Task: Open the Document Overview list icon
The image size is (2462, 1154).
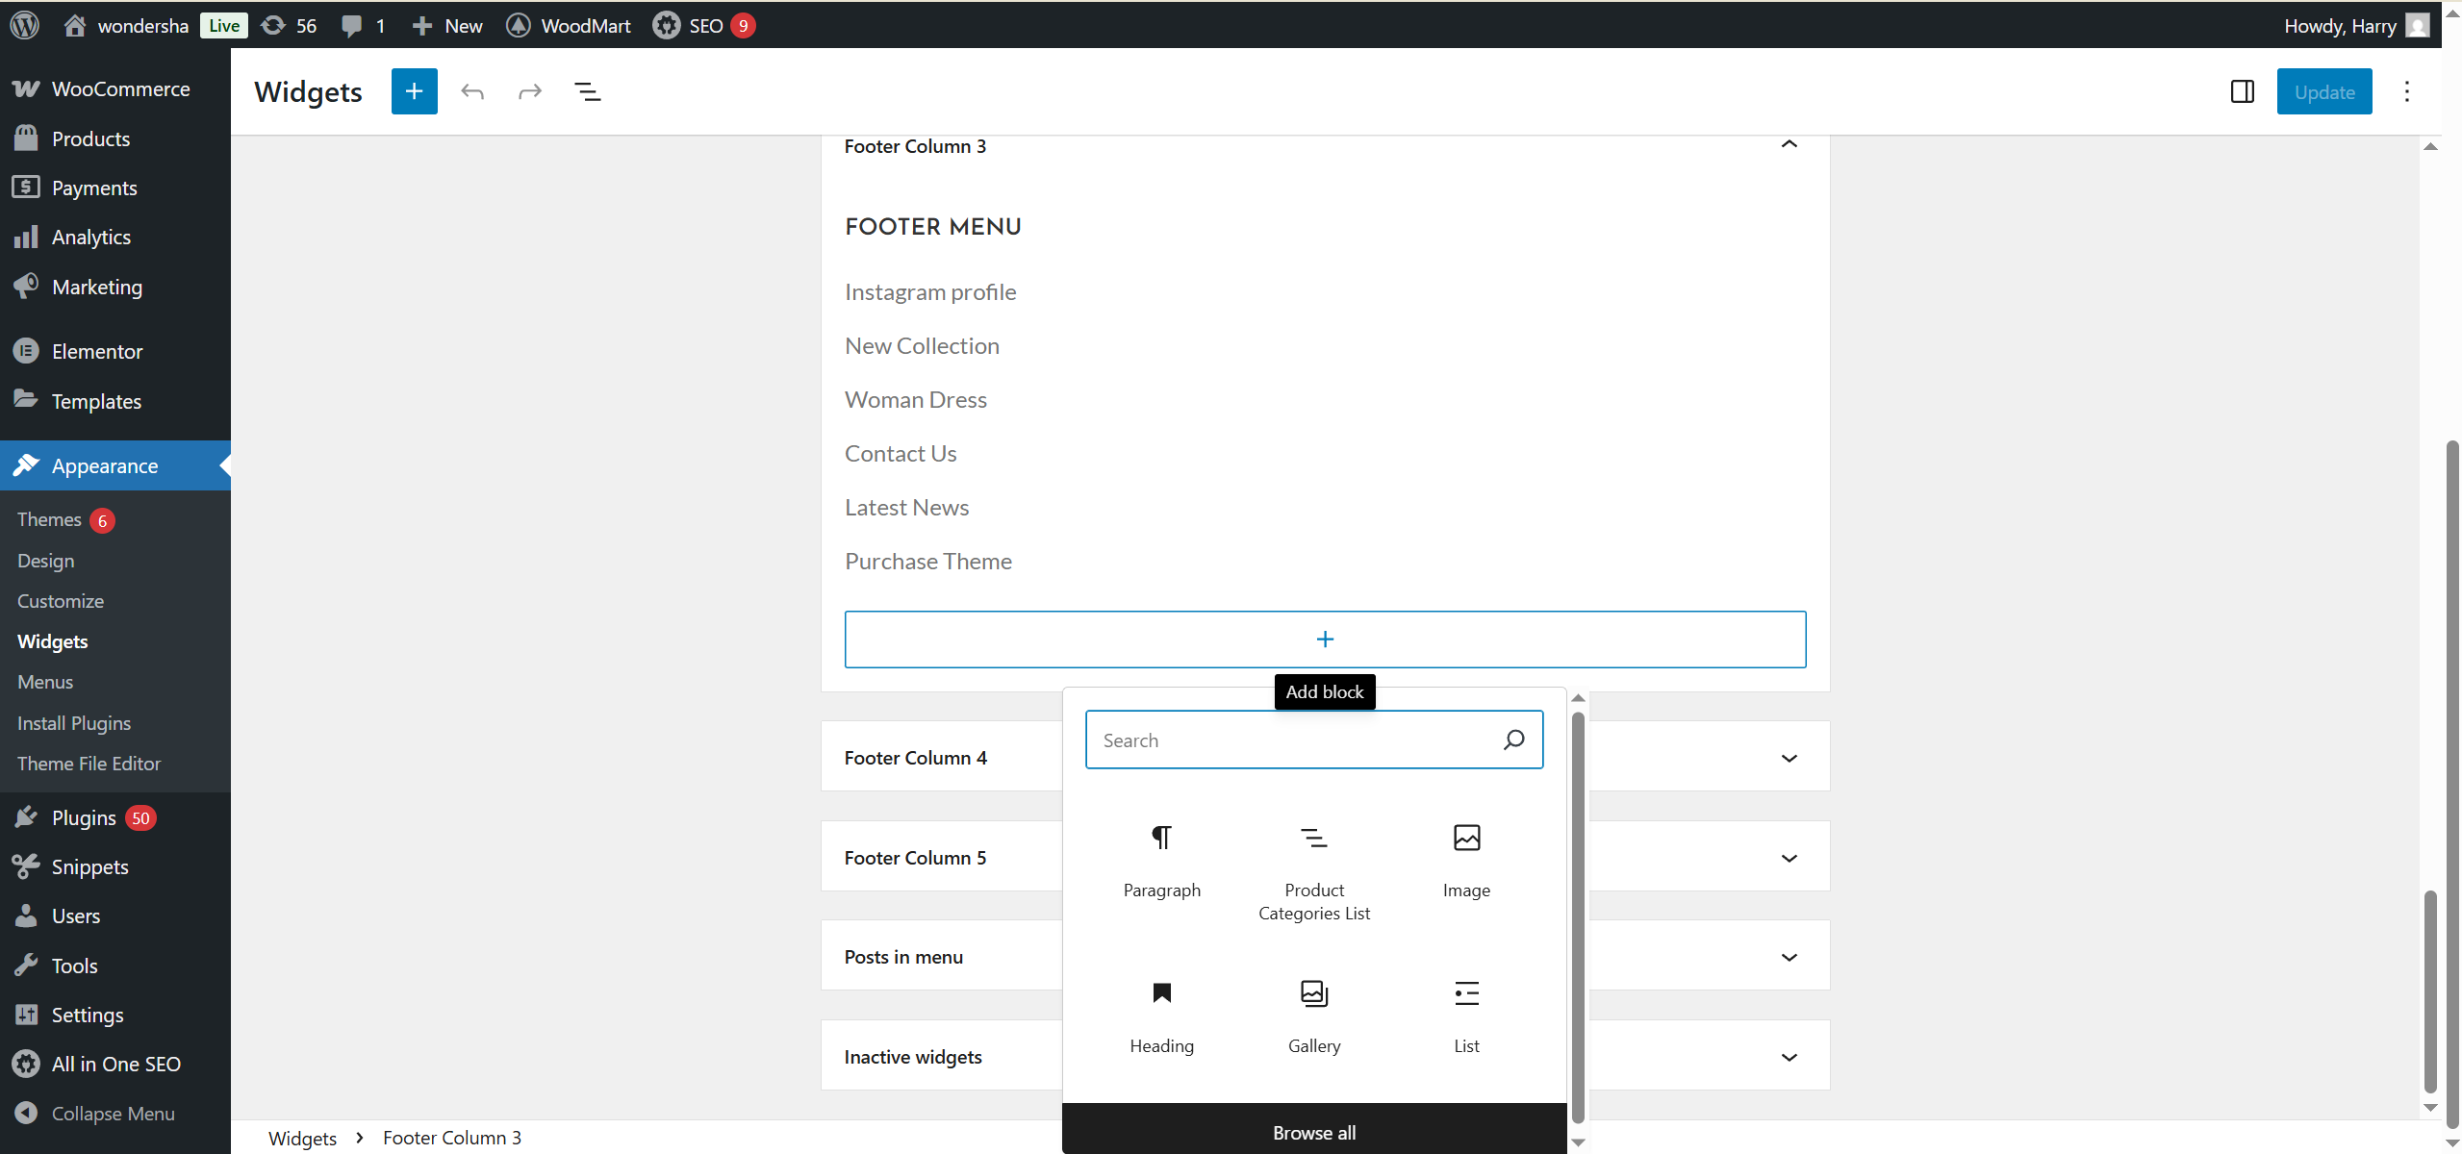Action: point(587,91)
